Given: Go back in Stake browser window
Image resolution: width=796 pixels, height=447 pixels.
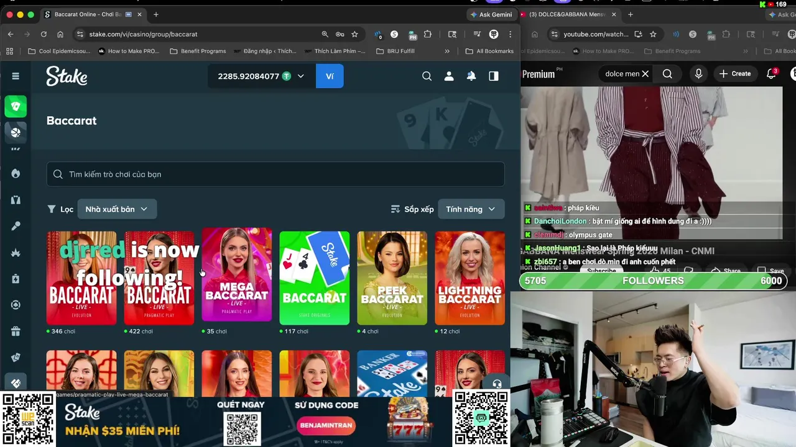Looking at the screenshot, I should click(x=11, y=34).
